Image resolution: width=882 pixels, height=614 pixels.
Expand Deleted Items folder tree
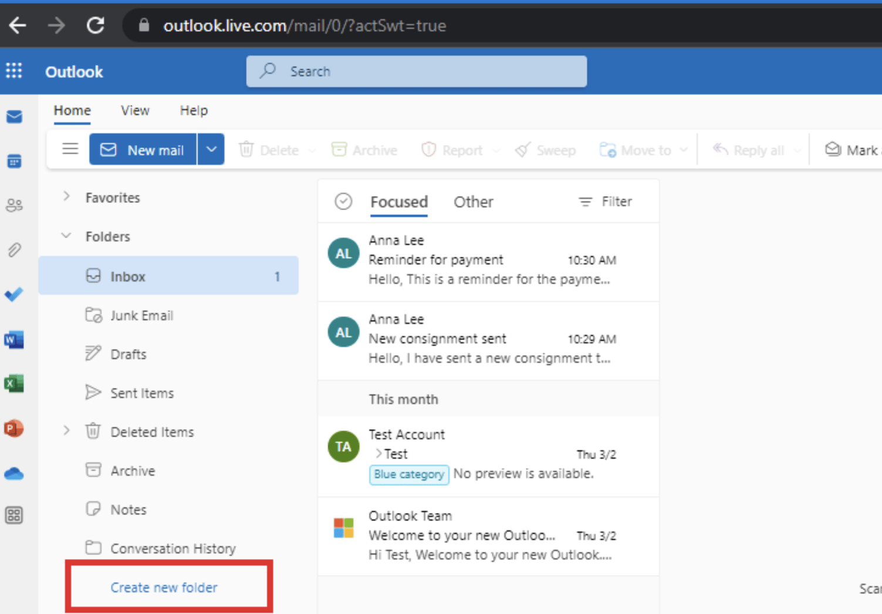tap(66, 431)
